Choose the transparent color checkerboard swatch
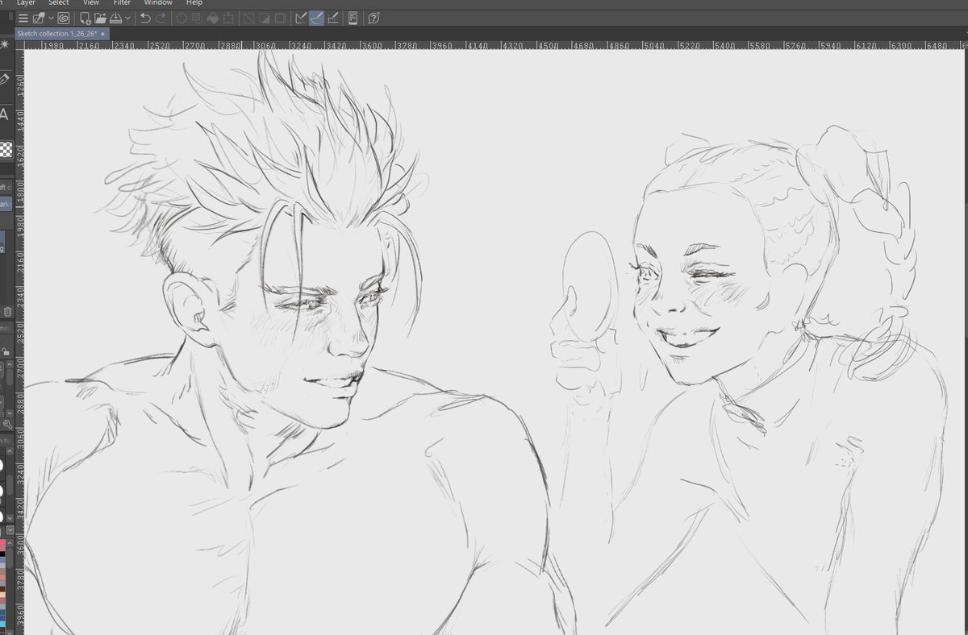This screenshot has width=968, height=635. tap(6, 150)
